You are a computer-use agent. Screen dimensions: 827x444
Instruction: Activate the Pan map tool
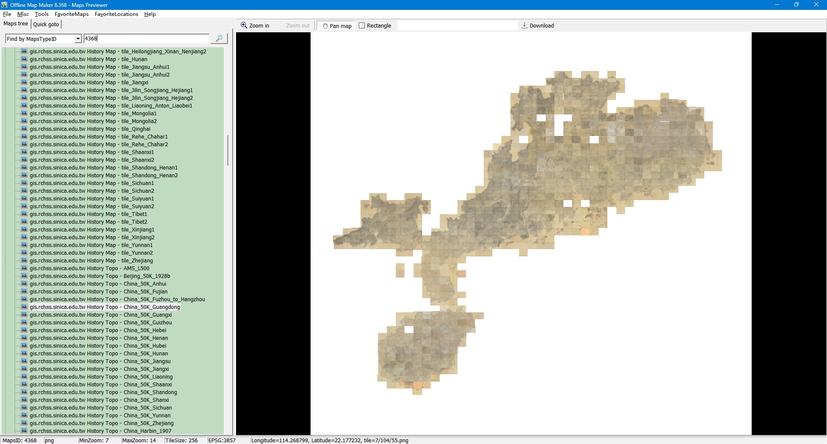[x=337, y=26]
